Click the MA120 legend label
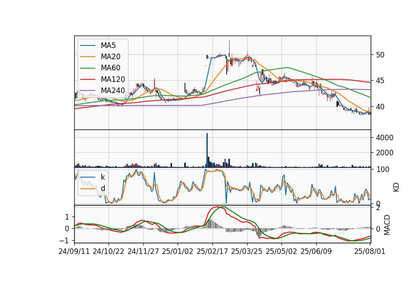412x296 pixels. tap(113, 79)
